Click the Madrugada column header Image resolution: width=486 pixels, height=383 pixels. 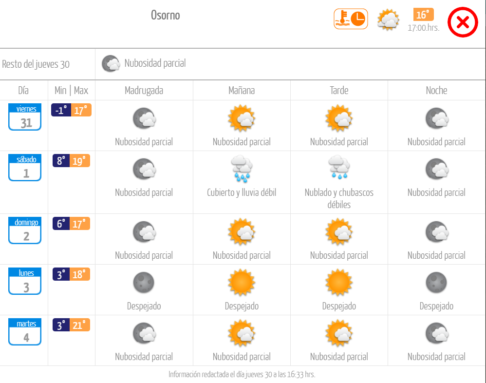(x=144, y=90)
